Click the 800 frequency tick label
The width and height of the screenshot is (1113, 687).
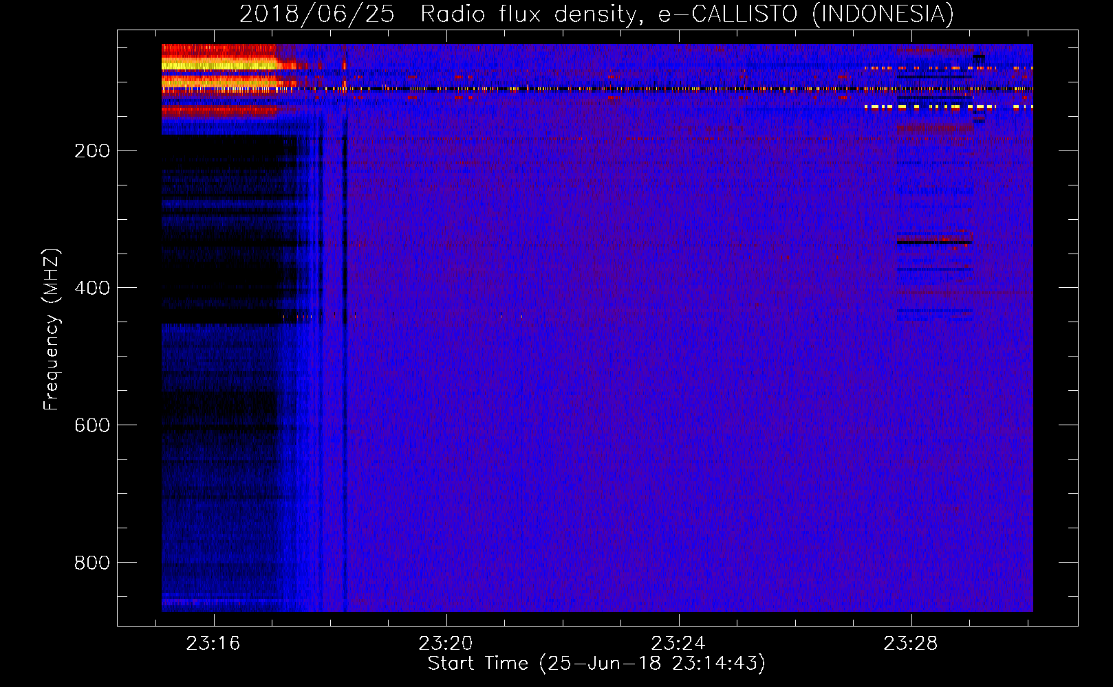[92, 563]
